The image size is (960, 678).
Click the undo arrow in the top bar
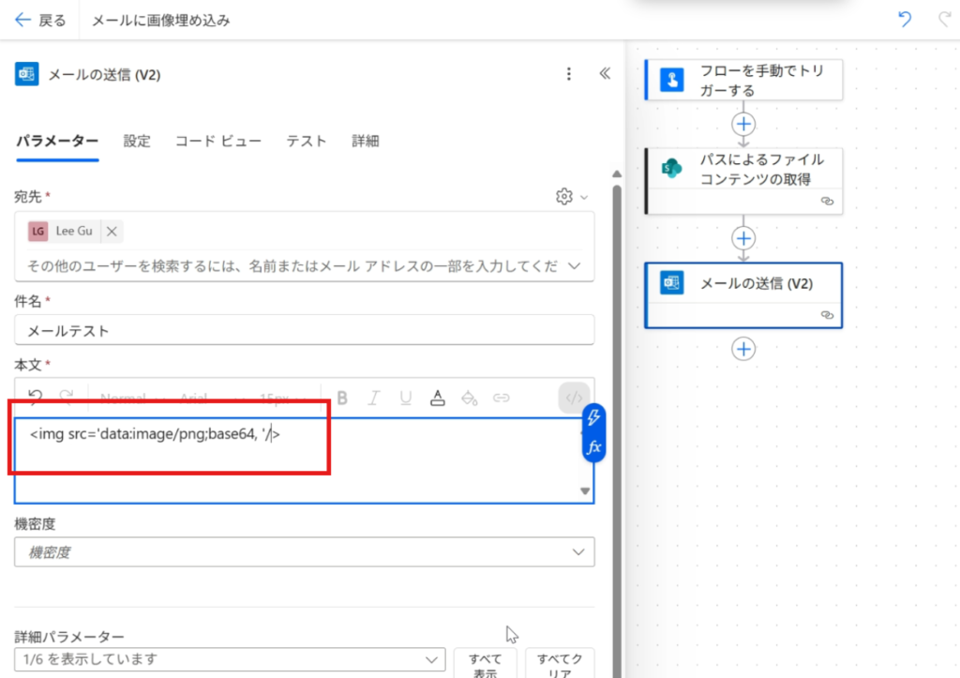905,20
